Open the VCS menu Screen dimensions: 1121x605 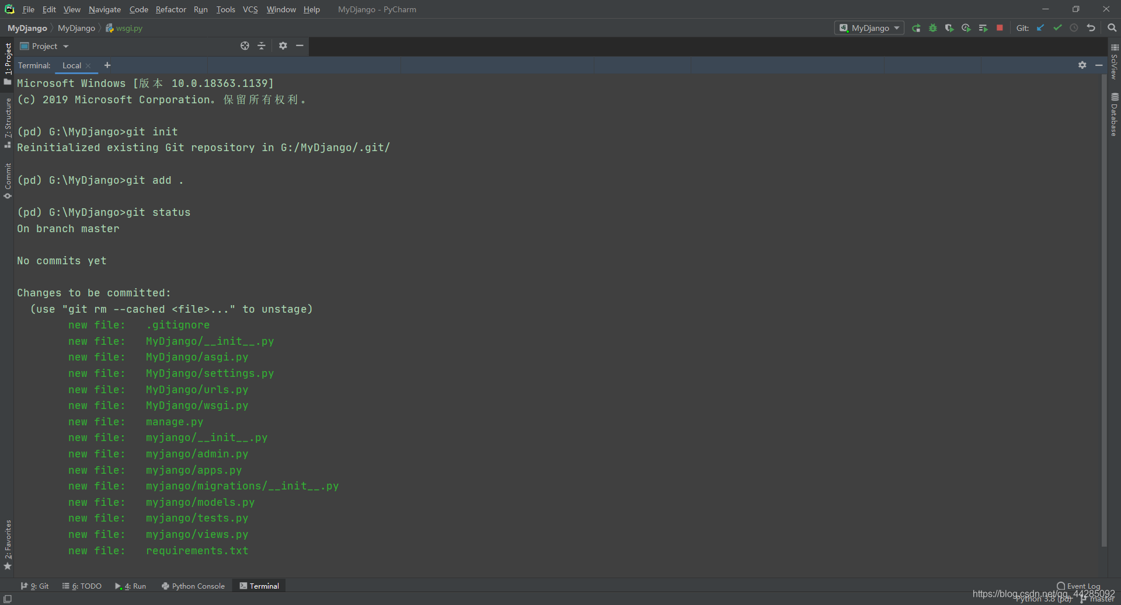click(x=250, y=9)
